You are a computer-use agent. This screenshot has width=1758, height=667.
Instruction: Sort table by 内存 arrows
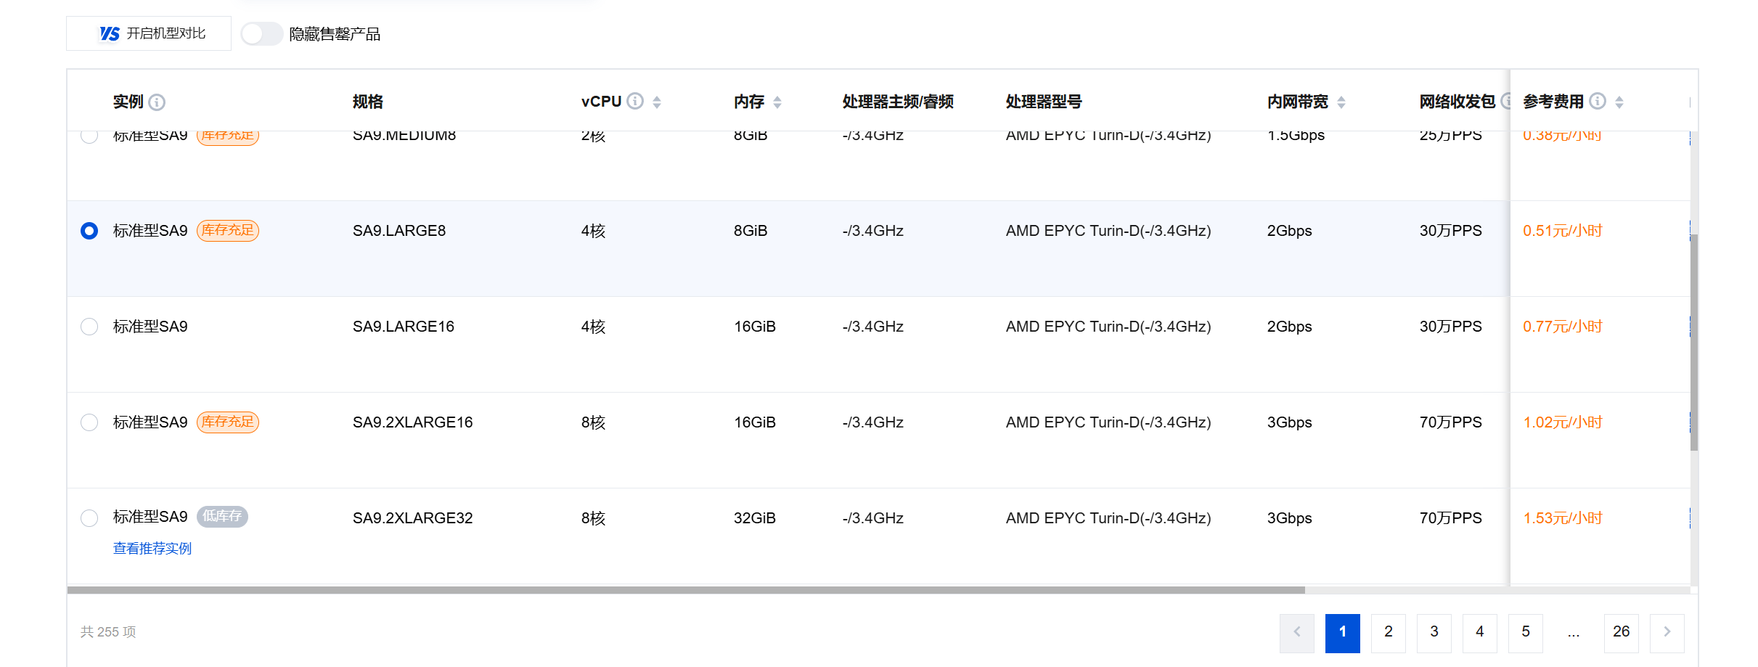[x=777, y=102]
